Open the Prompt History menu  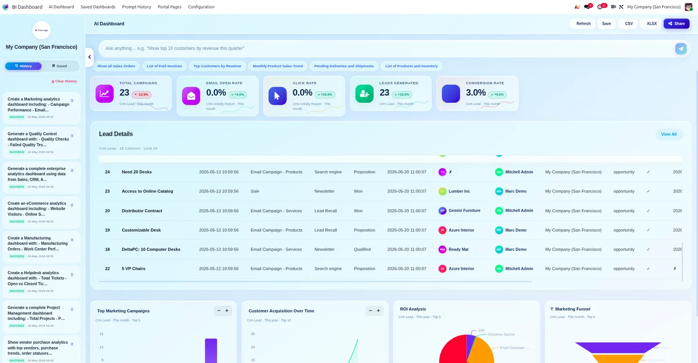pos(137,7)
